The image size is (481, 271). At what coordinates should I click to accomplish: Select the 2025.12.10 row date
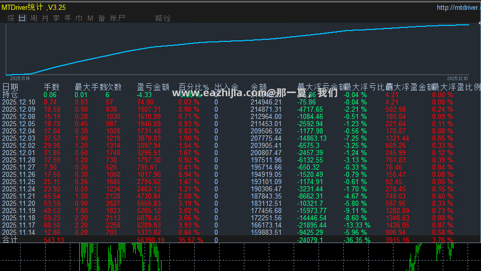[x=19, y=102]
